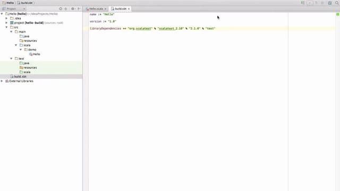The image size is (340, 191).
Task: Close the Hello.scala tab
Action: [105, 9]
